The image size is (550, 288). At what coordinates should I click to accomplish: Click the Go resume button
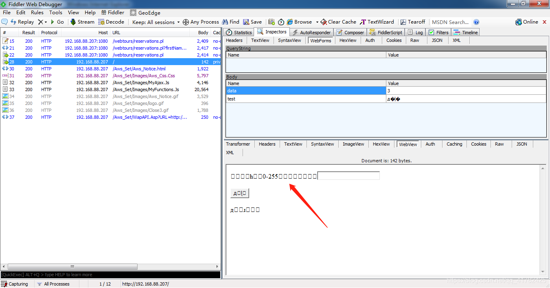click(x=57, y=22)
